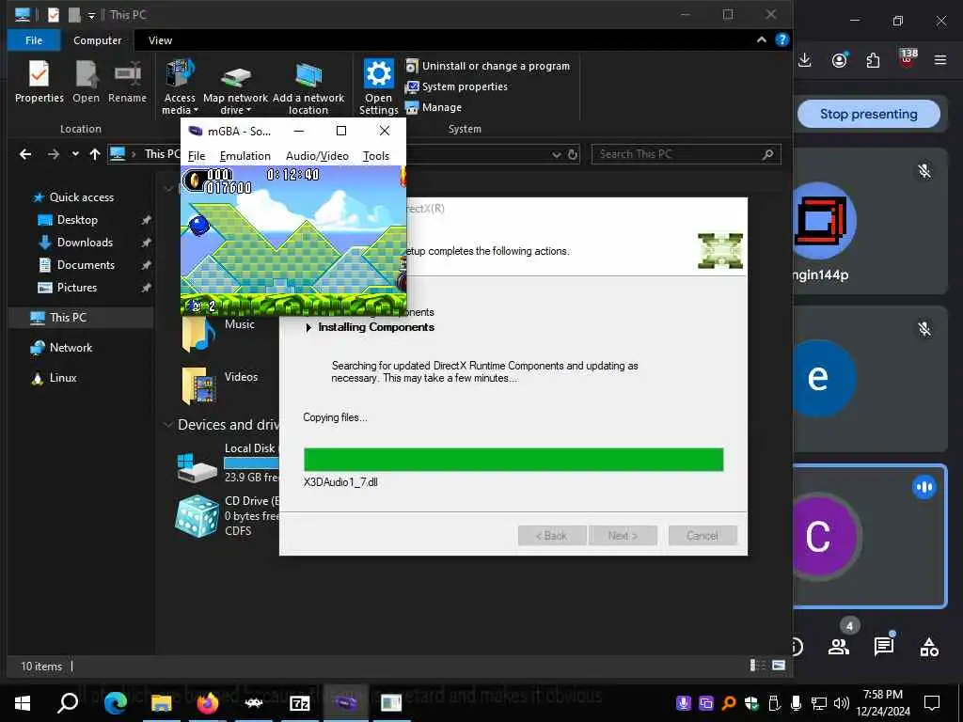Switch to the View ribbon tab
The width and height of the screenshot is (963, 722).
[160, 40]
